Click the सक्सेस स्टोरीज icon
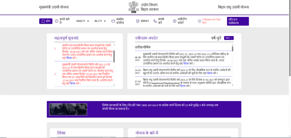The height and width of the screenshot is (138, 291). click(113, 21)
